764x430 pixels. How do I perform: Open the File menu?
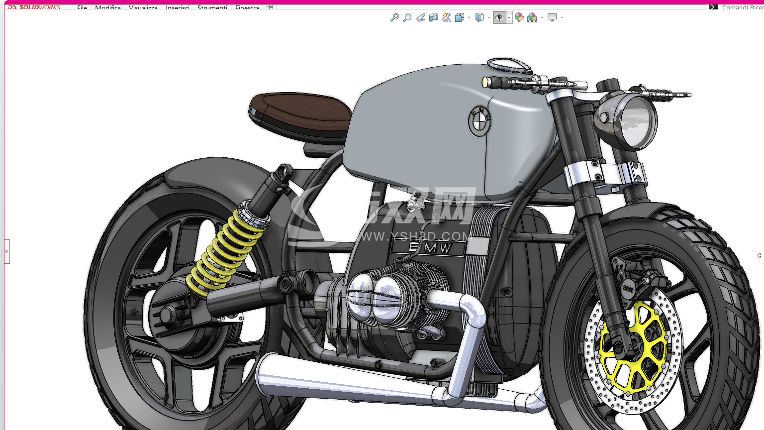82,7
